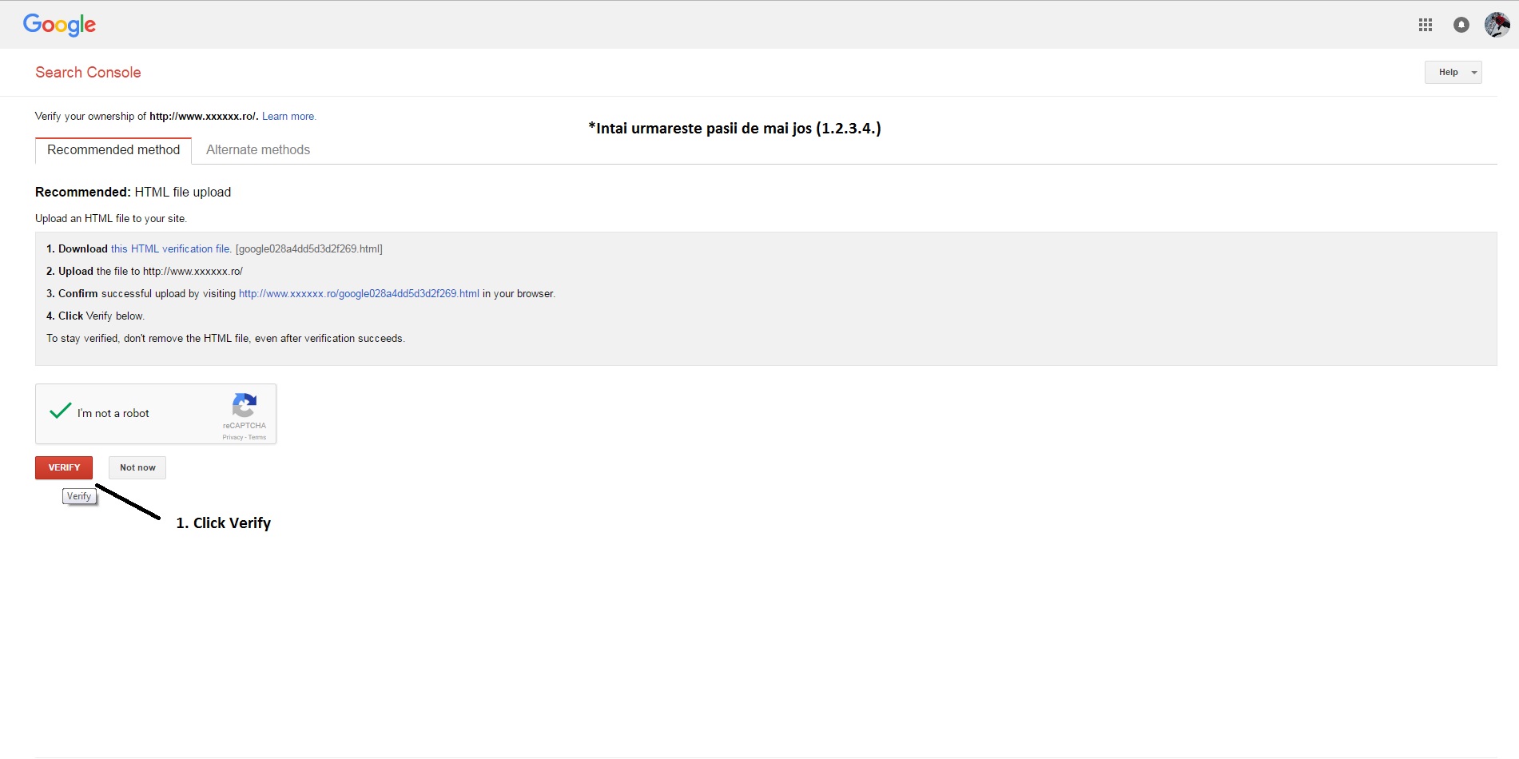Toggle the I'm not a robot checkbox
This screenshot has height=759, width=1519.
pyautogui.click(x=61, y=412)
